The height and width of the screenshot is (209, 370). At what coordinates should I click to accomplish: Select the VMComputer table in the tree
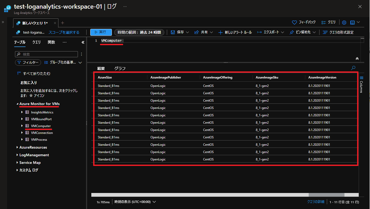41,126
